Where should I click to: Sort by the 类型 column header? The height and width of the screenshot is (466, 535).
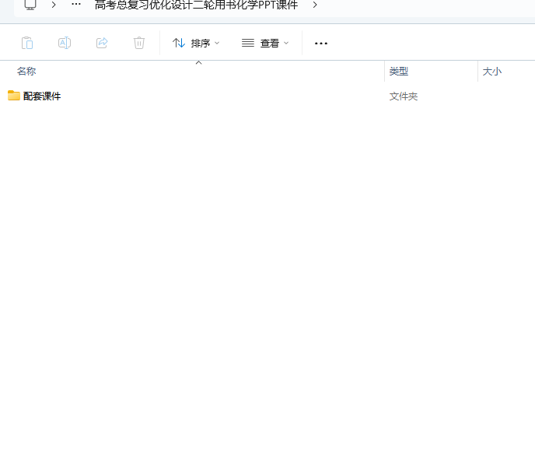click(x=399, y=72)
